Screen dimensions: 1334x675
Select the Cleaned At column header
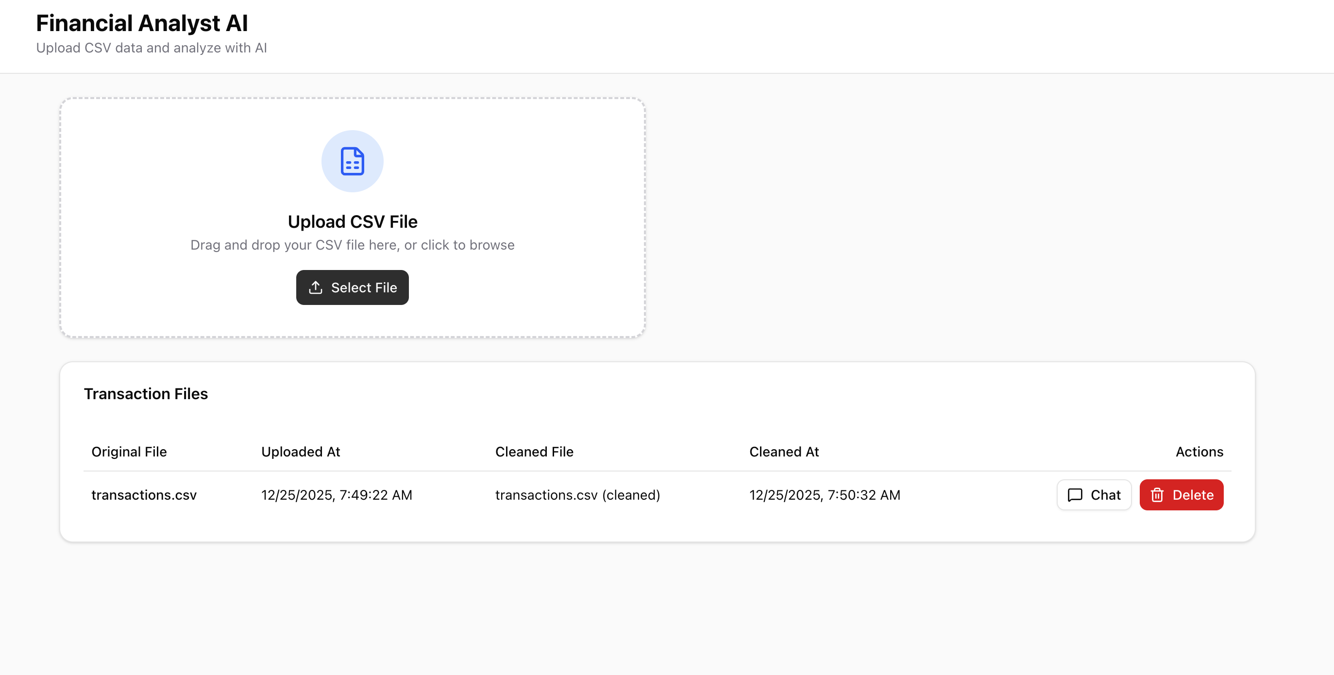point(783,452)
